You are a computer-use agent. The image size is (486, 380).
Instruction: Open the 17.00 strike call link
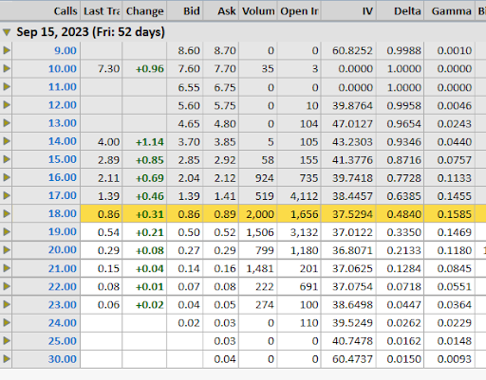tap(63, 195)
